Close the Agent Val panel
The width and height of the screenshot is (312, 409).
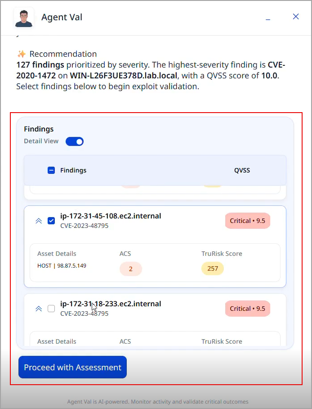(x=296, y=16)
